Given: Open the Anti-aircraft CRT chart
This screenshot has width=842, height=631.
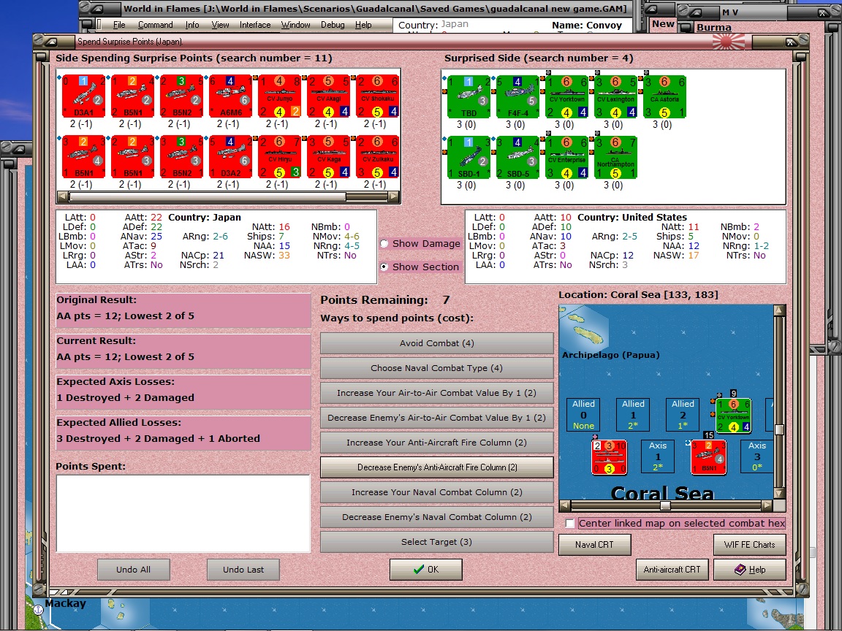Looking at the screenshot, I should pyautogui.click(x=672, y=570).
